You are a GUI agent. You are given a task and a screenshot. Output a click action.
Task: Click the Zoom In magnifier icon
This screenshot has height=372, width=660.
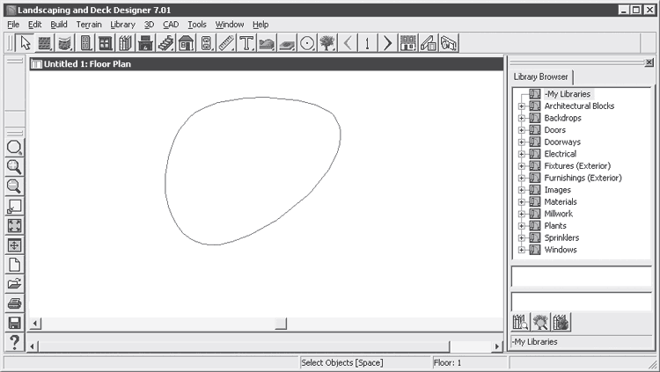pyautogui.click(x=14, y=167)
